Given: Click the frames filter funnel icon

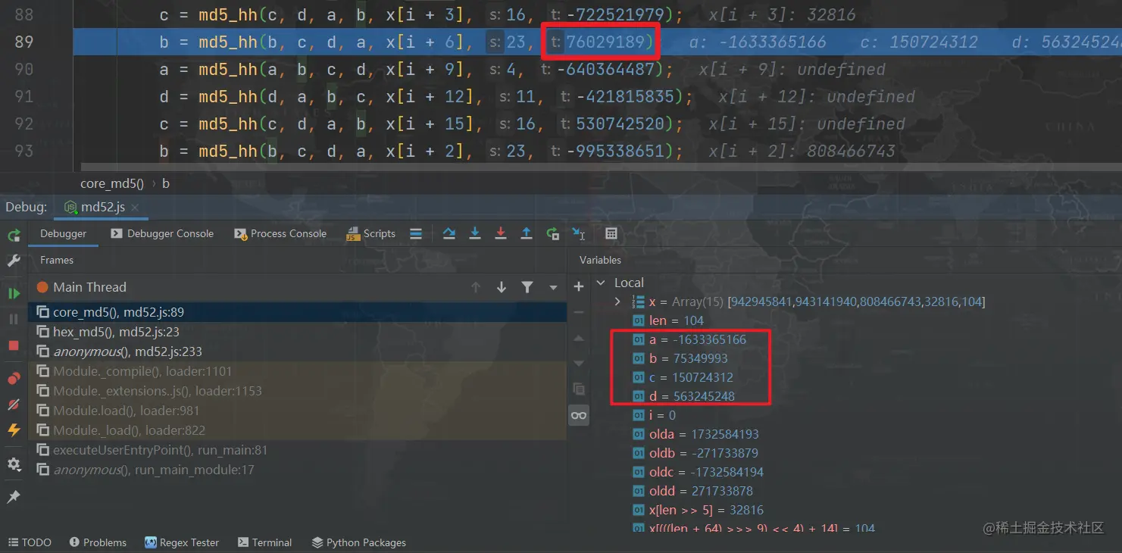Looking at the screenshot, I should pos(527,287).
